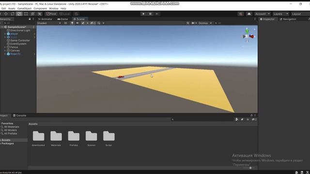Open the Window menu

54,9
